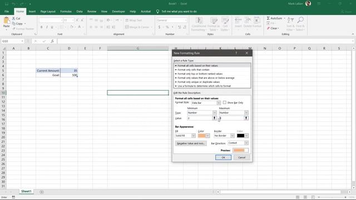Open the Maximum Type dropdown
This screenshot has width=356, height=200.
[246, 113]
